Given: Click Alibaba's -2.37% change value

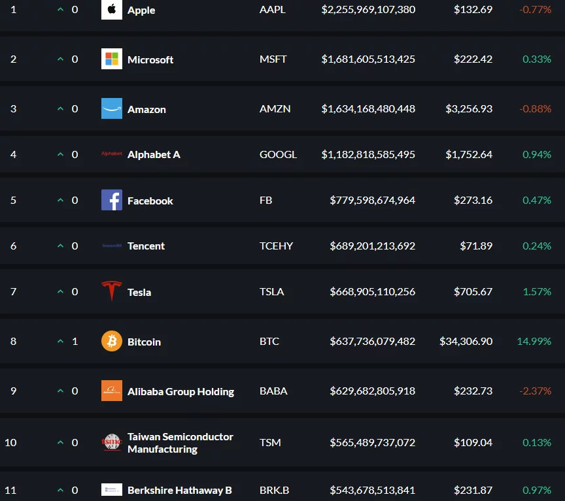Looking at the screenshot, I should 535,391.
